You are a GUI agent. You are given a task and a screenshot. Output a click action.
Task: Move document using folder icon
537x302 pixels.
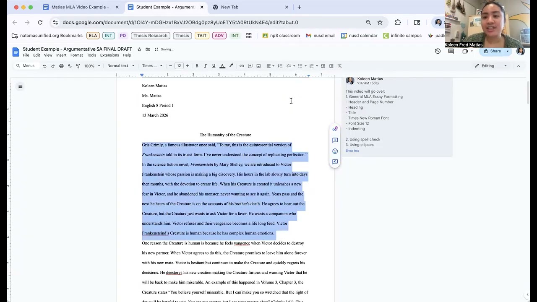point(148,49)
